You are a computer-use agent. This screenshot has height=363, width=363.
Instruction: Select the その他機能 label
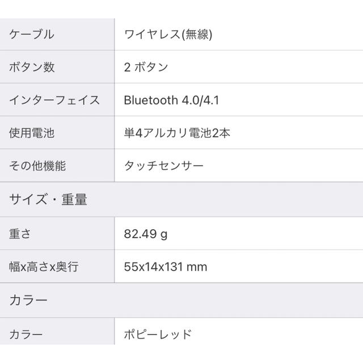[37, 166]
